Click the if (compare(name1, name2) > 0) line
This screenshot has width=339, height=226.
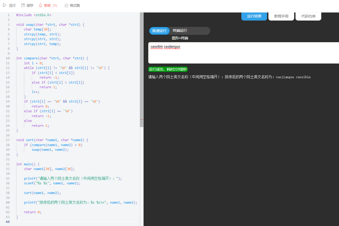point(53,145)
